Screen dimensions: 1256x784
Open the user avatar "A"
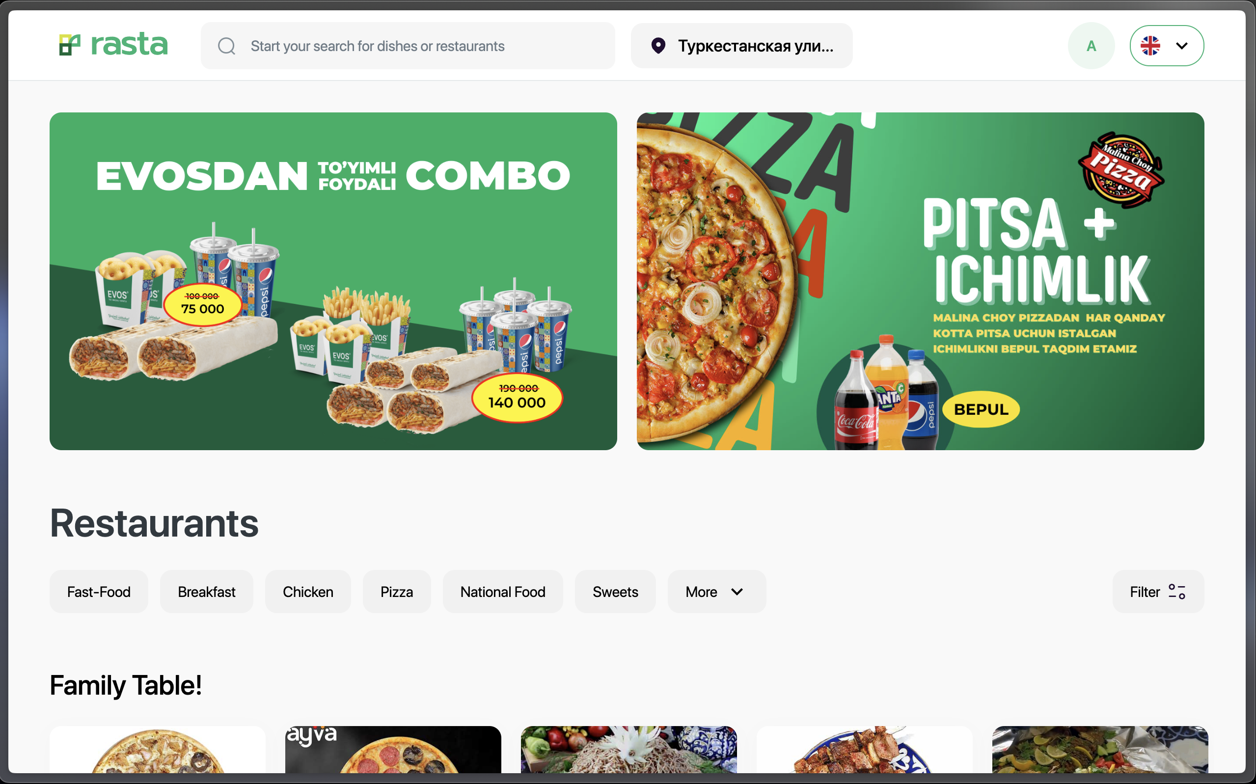click(1091, 46)
